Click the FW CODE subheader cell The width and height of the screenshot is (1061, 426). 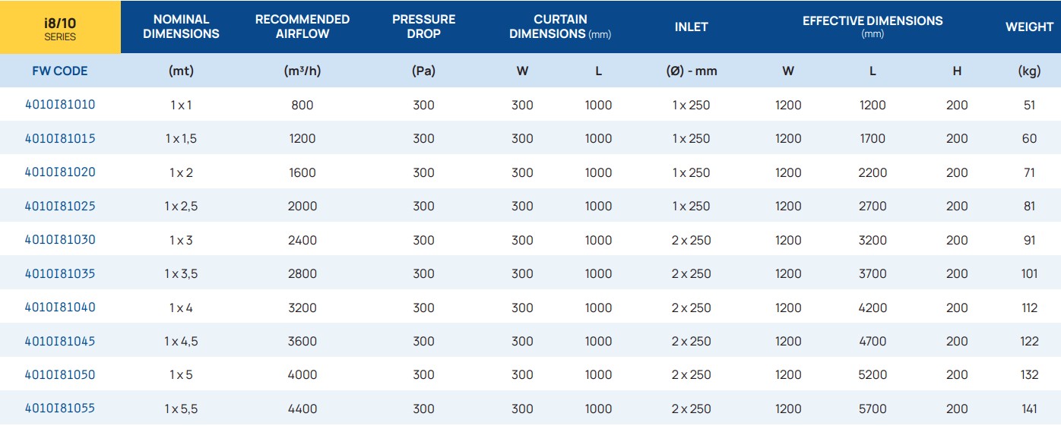click(x=60, y=71)
